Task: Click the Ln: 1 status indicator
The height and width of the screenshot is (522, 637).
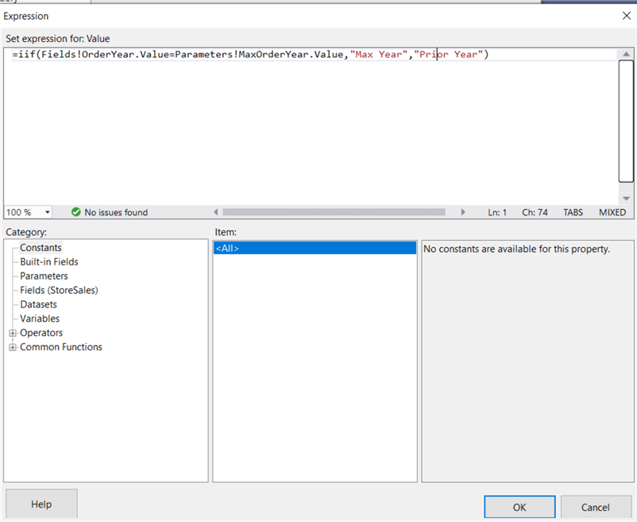Action: coord(497,212)
